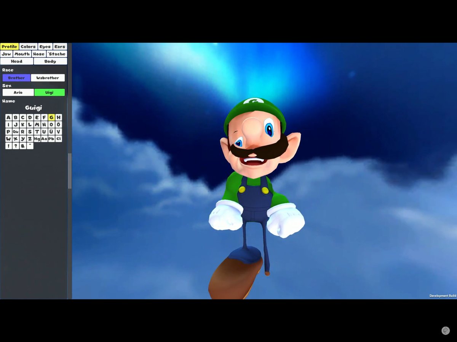Pick letter L for the name

click(x=30, y=125)
